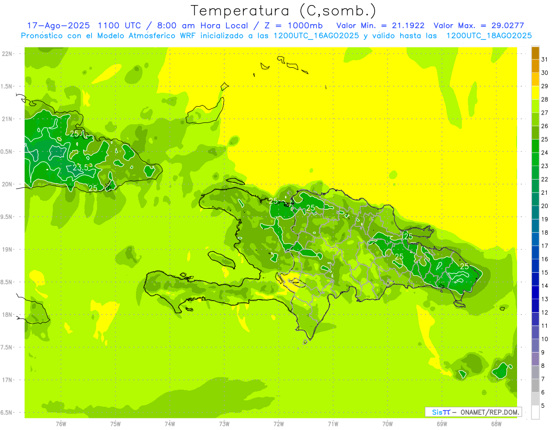This screenshot has width=557, height=430.
Task: Click the "7.5N" latitude axis label
Action: pos(7,347)
